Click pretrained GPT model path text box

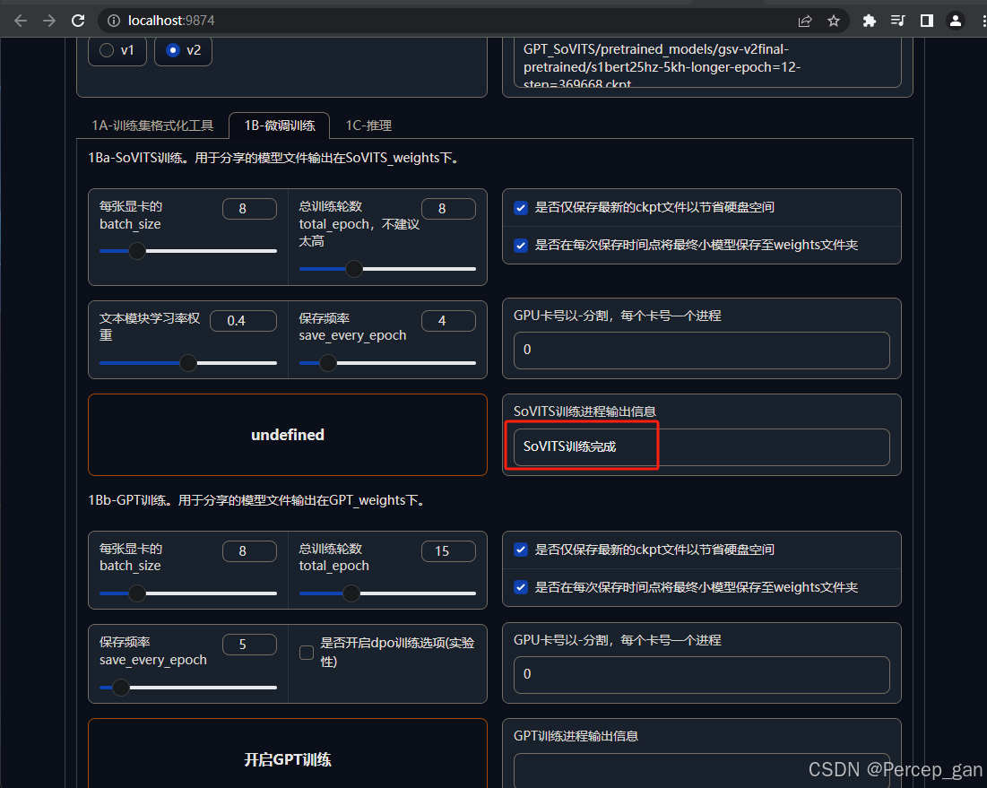pyautogui.click(x=707, y=62)
